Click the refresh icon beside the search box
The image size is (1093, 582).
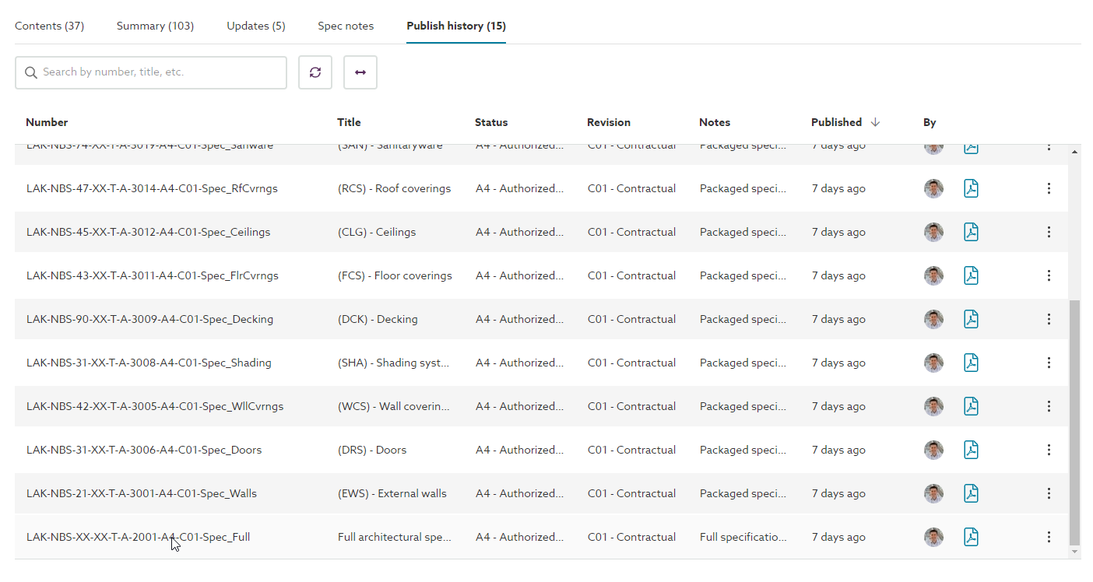point(315,72)
